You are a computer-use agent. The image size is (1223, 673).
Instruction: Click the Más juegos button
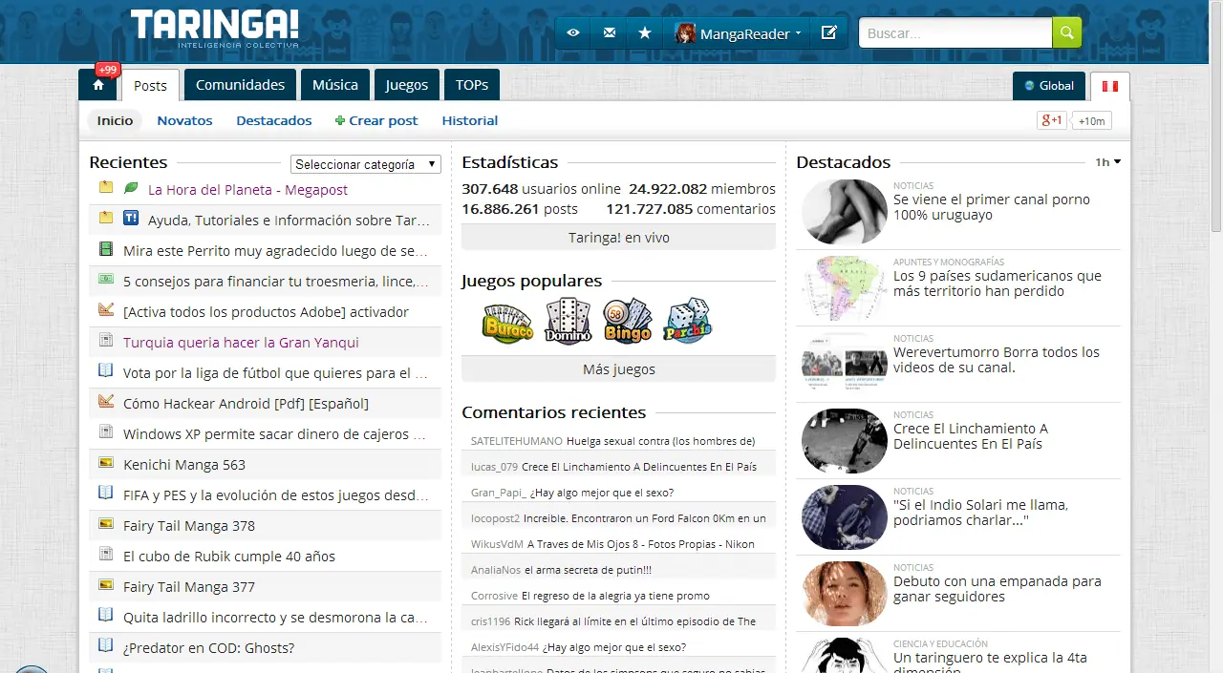(618, 368)
